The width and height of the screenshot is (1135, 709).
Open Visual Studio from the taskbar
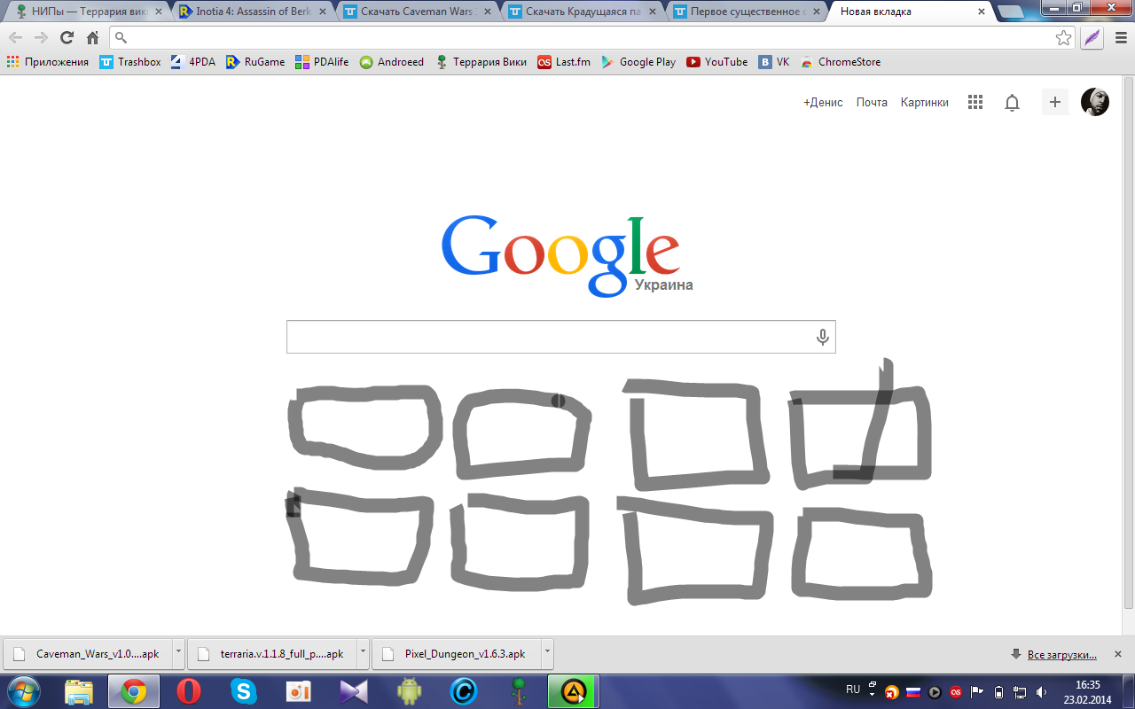click(x=353, y=691)
